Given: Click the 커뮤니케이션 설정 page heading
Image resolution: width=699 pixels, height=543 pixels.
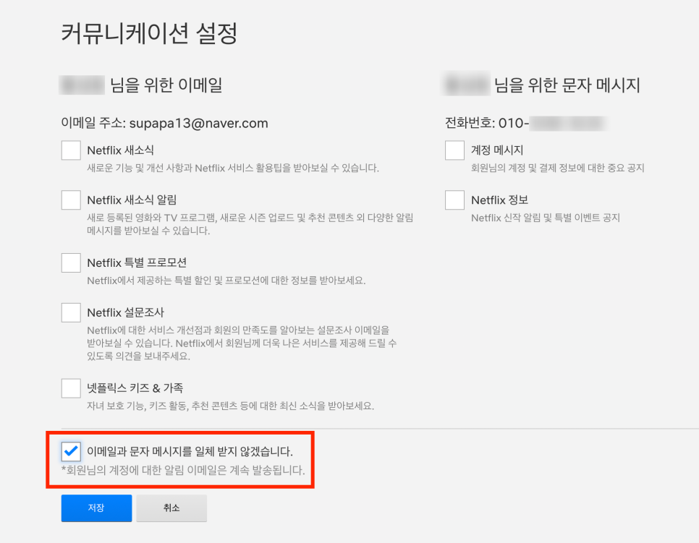Looking at the screenshot, I should 149,33.
